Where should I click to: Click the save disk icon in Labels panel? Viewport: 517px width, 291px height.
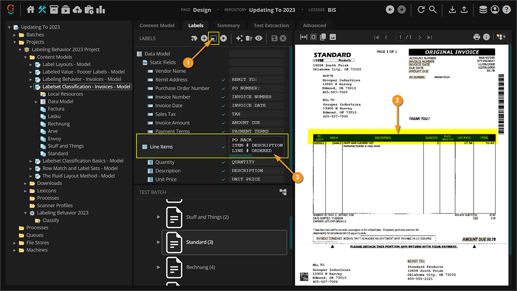pos(275,38)
